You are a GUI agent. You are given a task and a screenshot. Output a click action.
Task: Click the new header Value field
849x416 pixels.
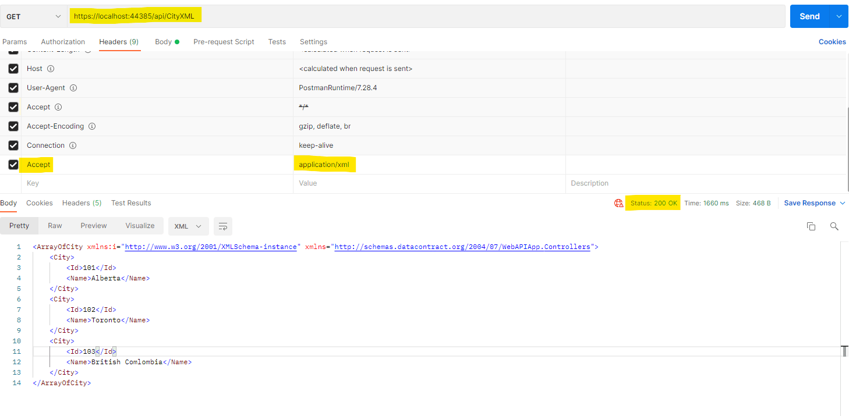coord(429,183)
